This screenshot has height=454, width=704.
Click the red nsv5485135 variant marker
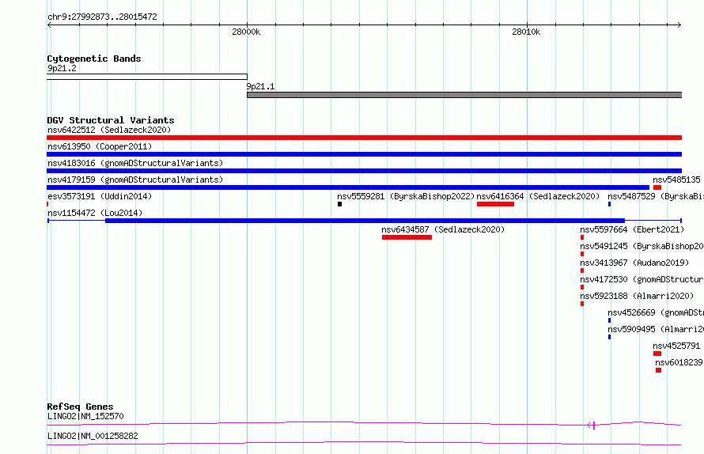tap(657, 187)
